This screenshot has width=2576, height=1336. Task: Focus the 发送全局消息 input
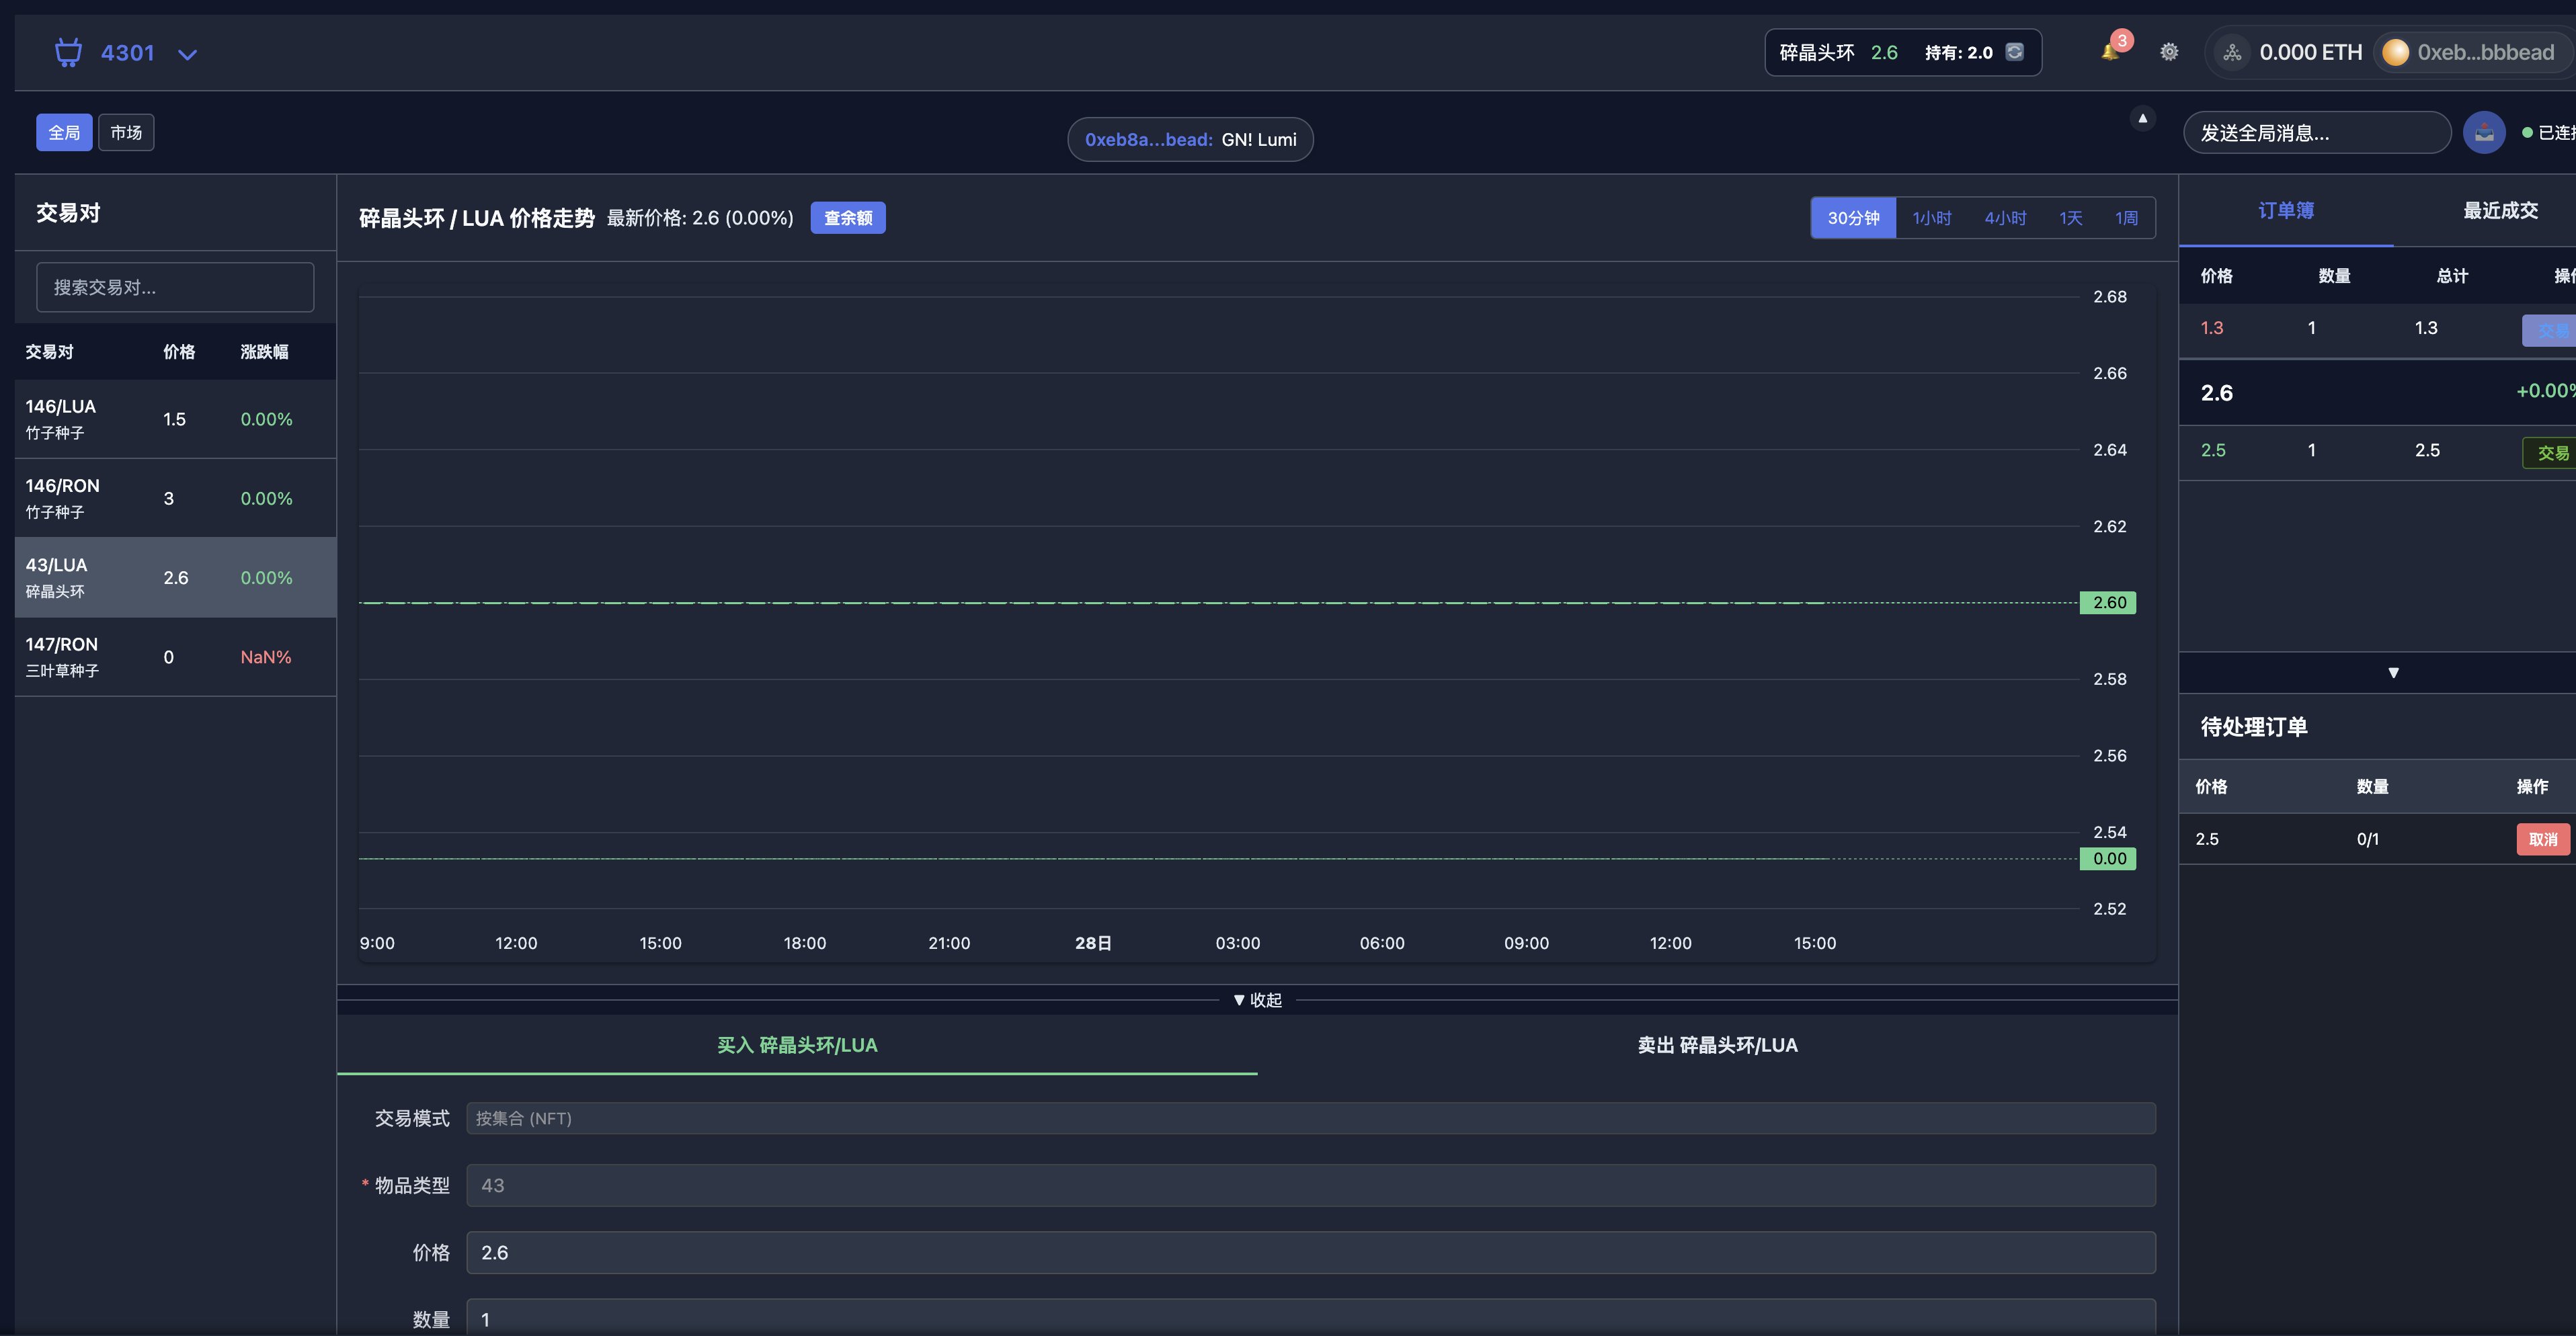pos(2316,133)
